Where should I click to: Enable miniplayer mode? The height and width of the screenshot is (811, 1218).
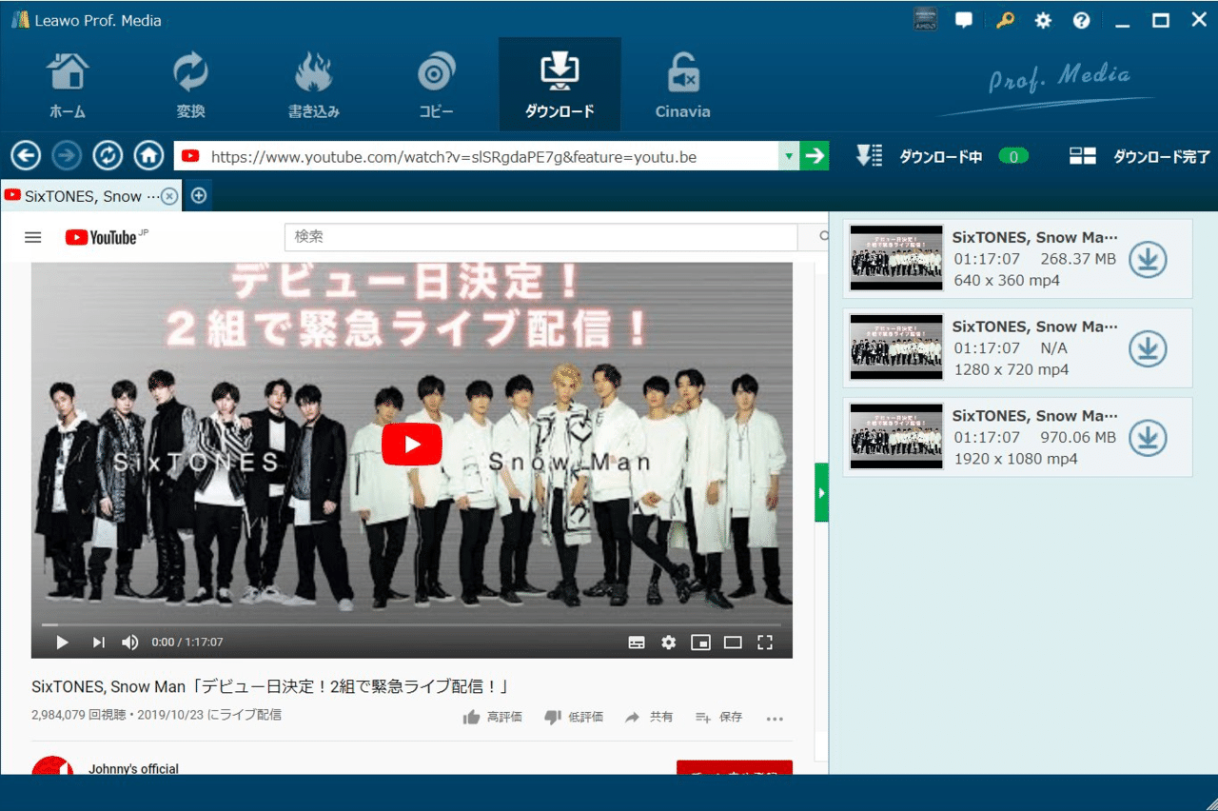pyautogui.click(x=700, y=643)
